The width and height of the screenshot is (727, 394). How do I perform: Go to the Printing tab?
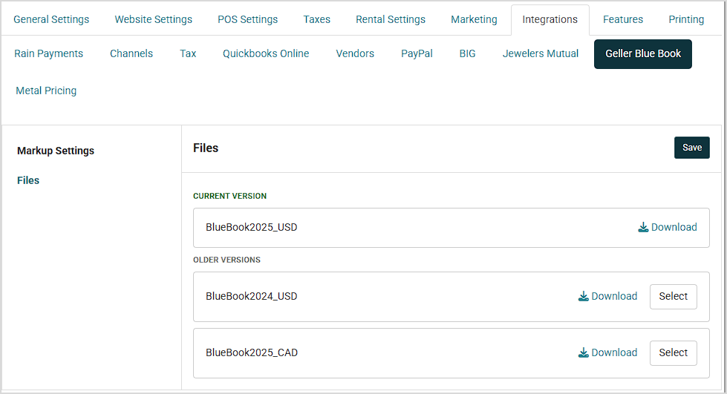686,19
